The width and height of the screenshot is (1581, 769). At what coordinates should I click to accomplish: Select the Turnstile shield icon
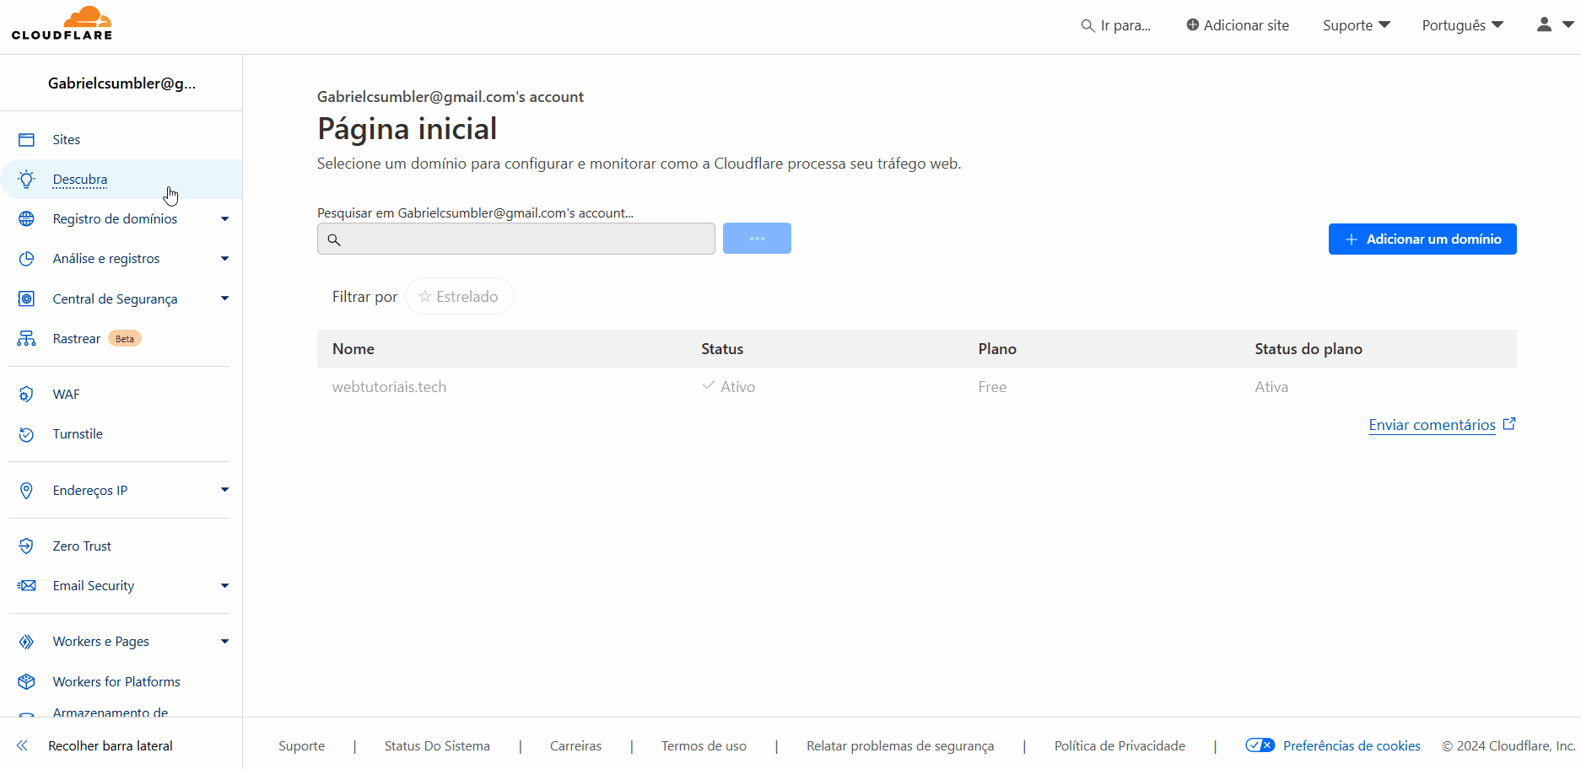tap(26, 433)
